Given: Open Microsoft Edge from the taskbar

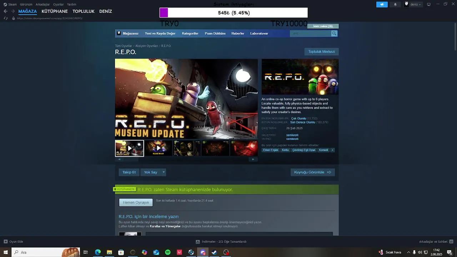Looking at the screenshot, I should point(97,252).
